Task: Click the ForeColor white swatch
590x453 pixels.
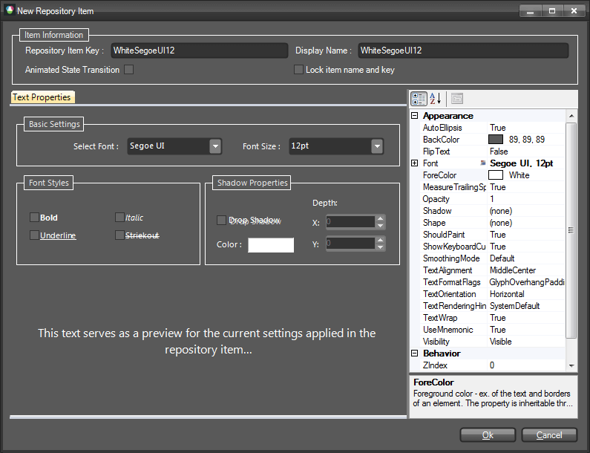Action: [496, 175]
